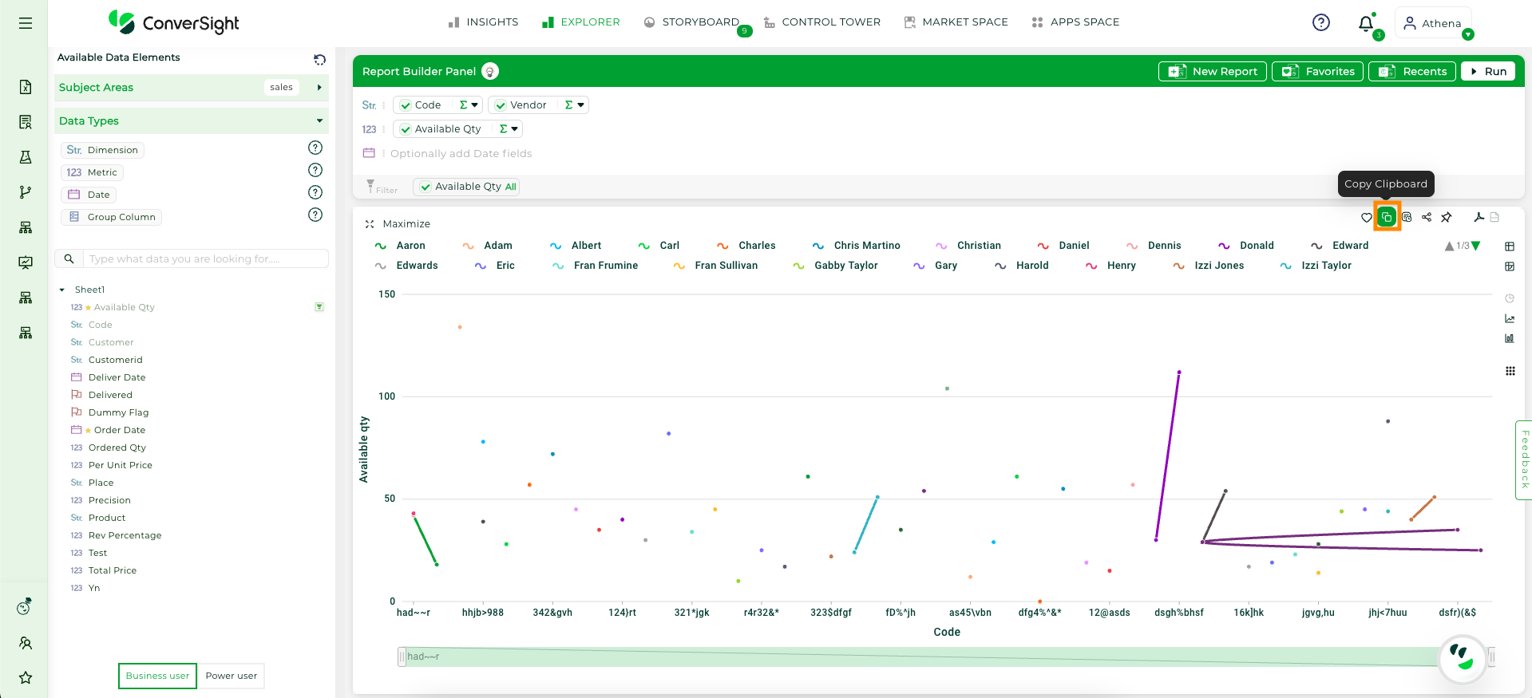Open Recents reports button
This screenshot has width=1532, height=698.
1413,72
